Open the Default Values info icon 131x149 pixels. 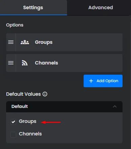point(45,94)
